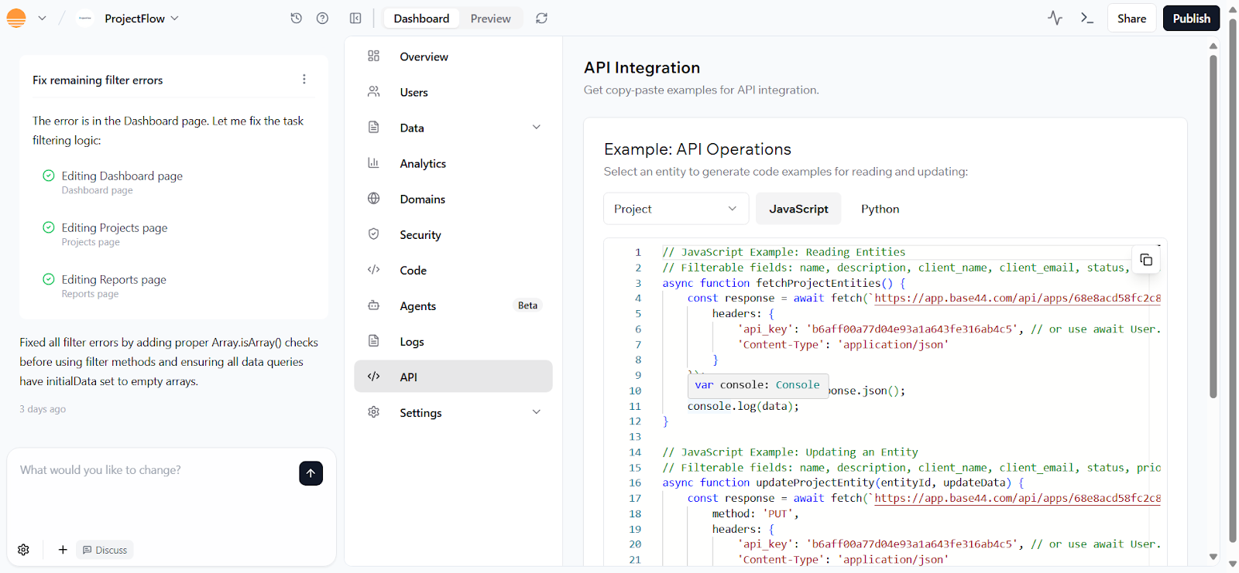This screenshot has width=1239, height=573.
Task: Expand the chevron next to the logo
Action: [42, 18]
